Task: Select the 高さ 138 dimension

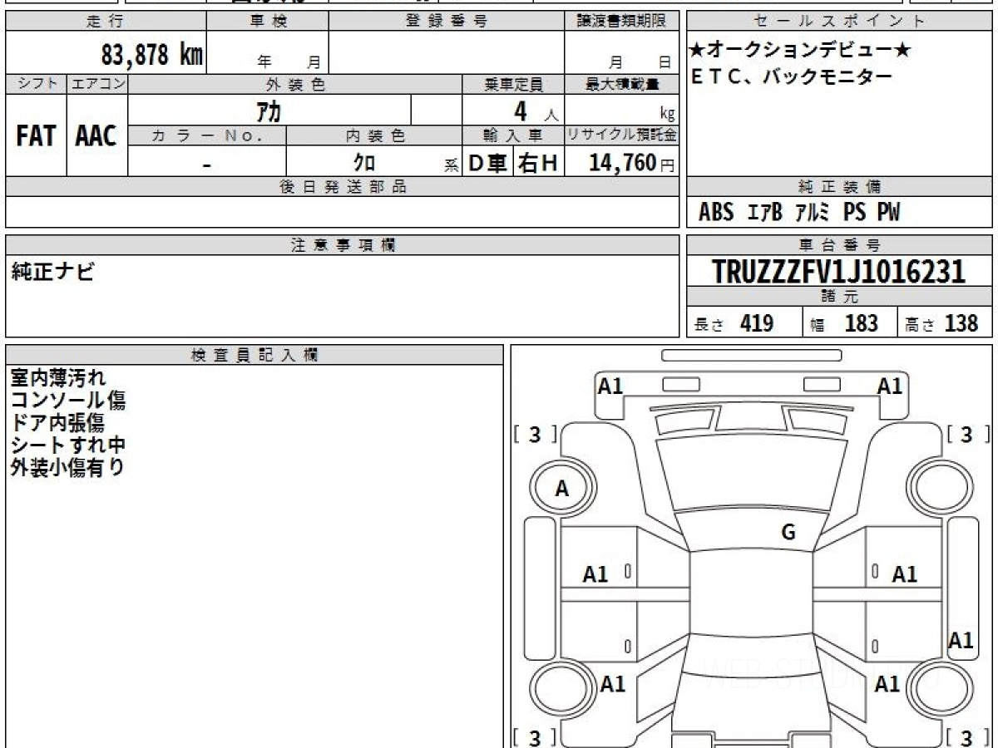Action: click(942, 323)
